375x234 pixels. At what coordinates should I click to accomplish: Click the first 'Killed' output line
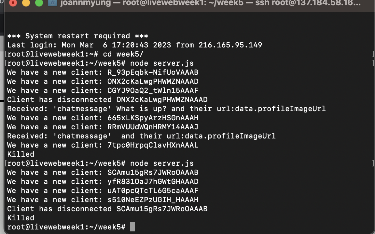(21, 154)
